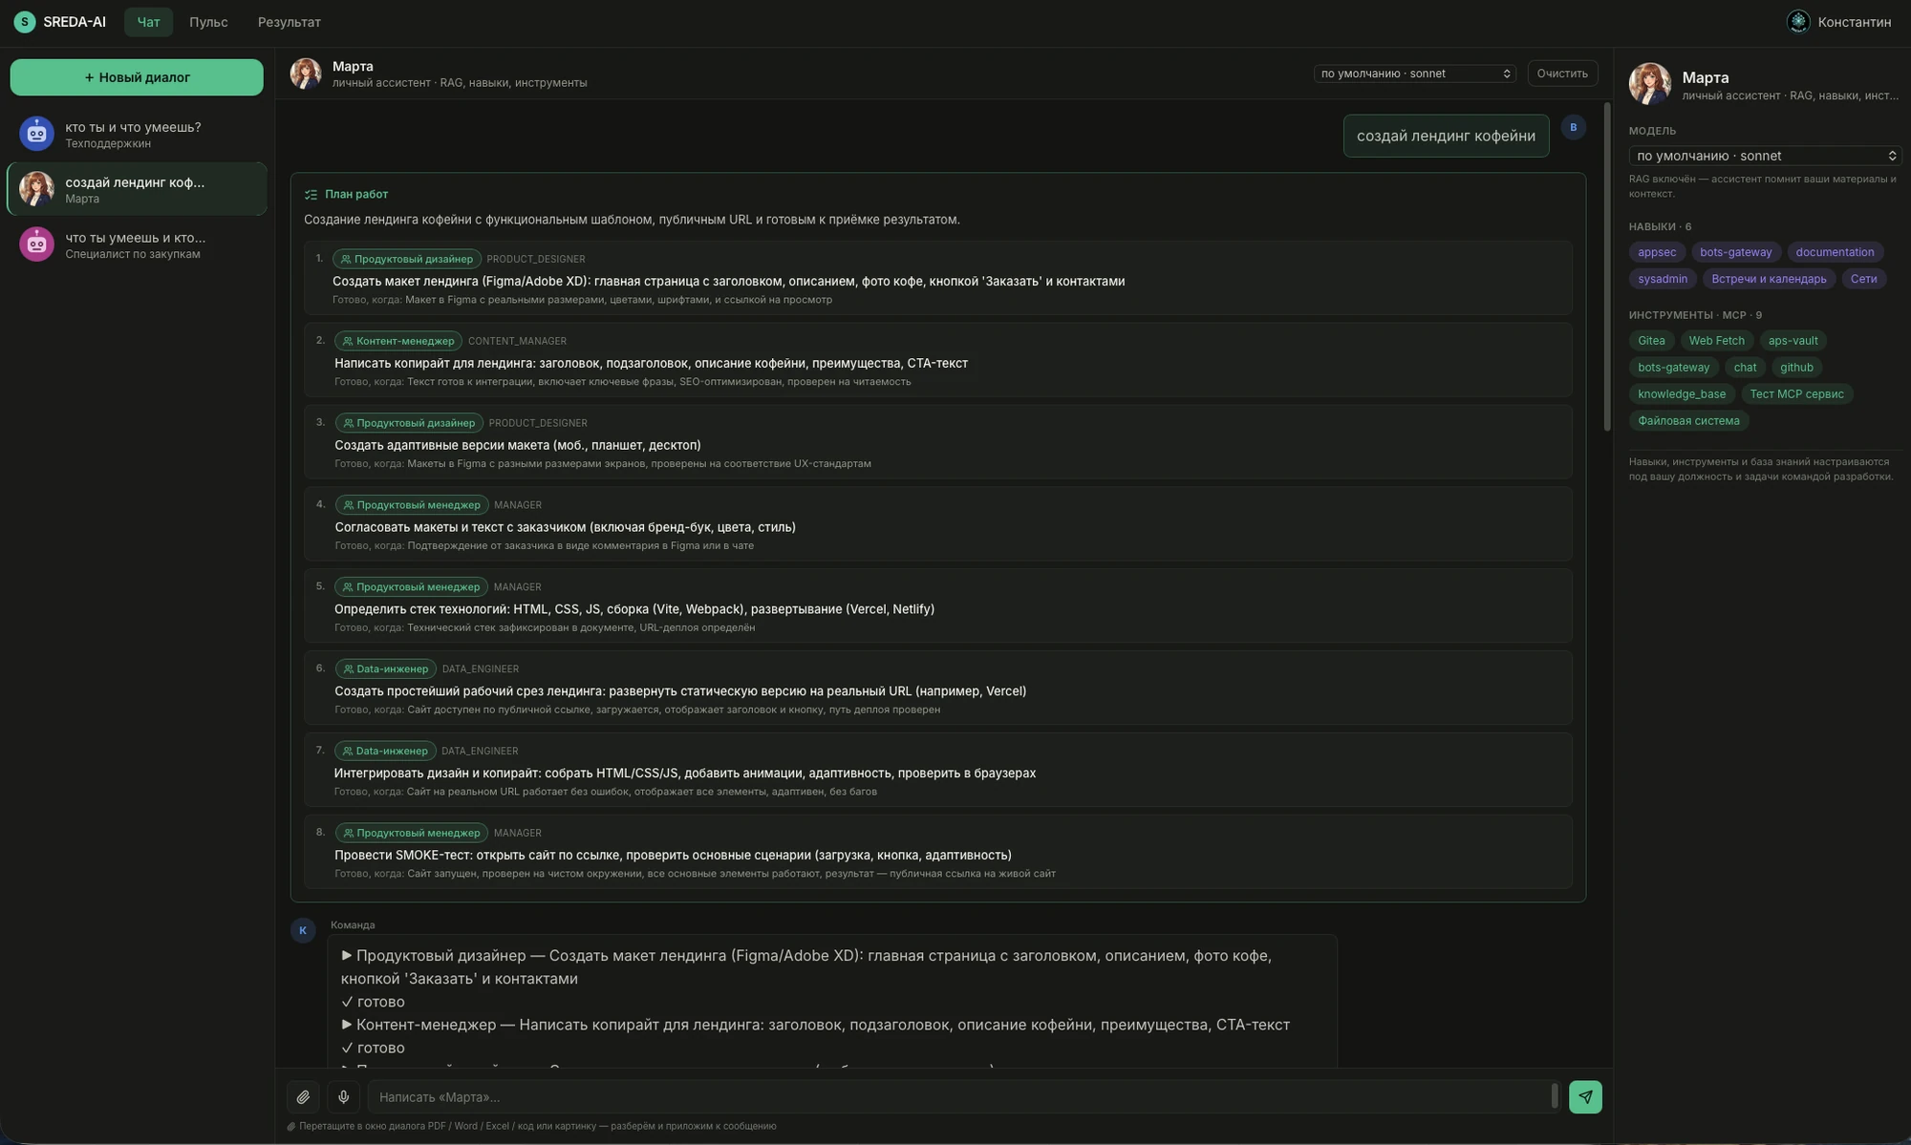Click pink robot avatar of Специалист по закупкам
This screenshot has width=1911, height=1145.
(36, 244)
